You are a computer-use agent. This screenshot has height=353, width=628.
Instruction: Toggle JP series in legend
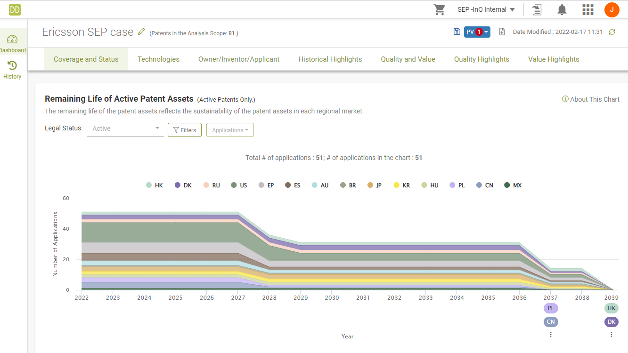pos(375,185)
